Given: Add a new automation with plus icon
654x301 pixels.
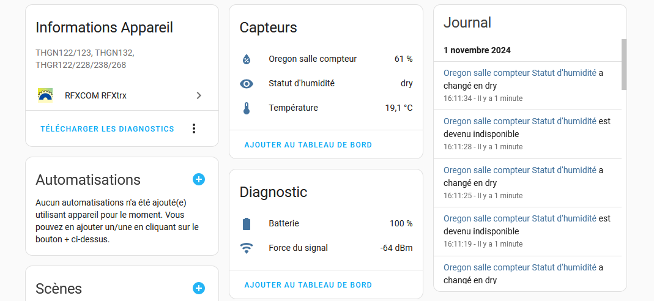Looking at the screenshot, I should pos(199,180).
